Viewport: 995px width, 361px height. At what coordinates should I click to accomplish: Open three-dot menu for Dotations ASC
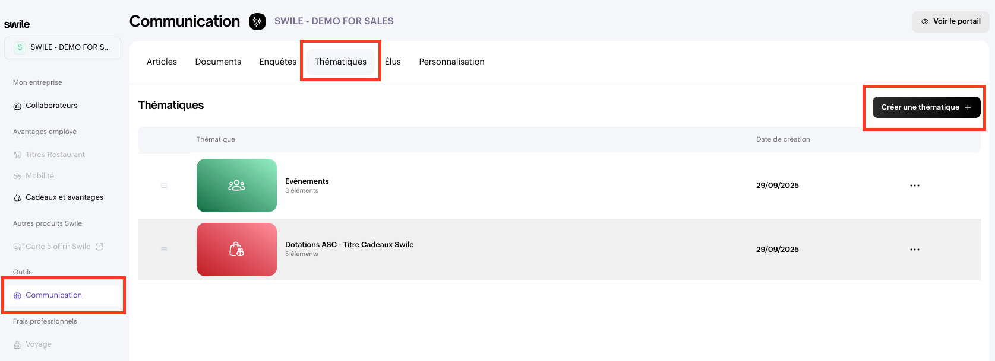[x=914, y=250]
